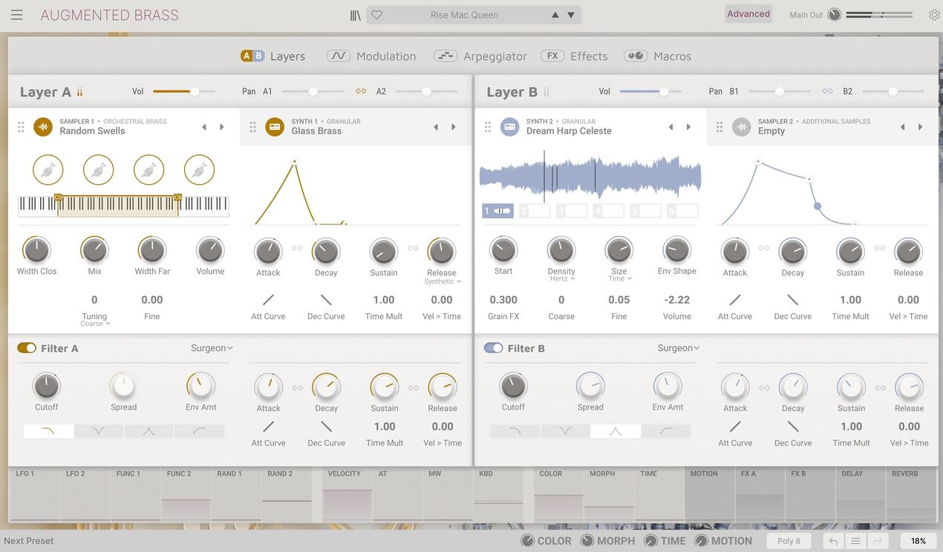943x552 pixels.
Task: Toggle the Filter A on/off switch
Action: point(27,348)
